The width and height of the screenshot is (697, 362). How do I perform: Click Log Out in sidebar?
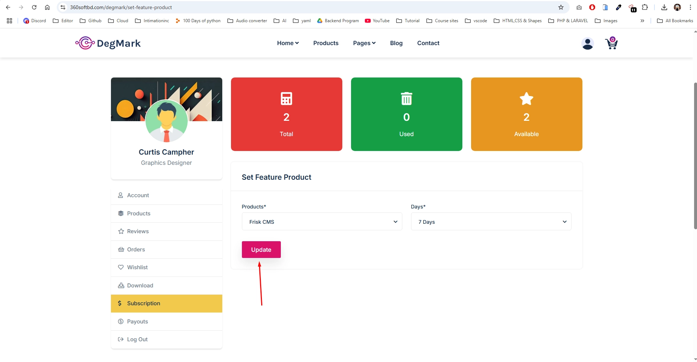pos(167,339)
